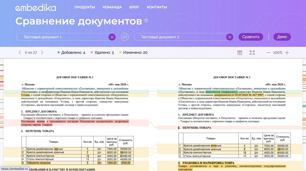Zoom out with the minus icon

[x=269, y=52]
